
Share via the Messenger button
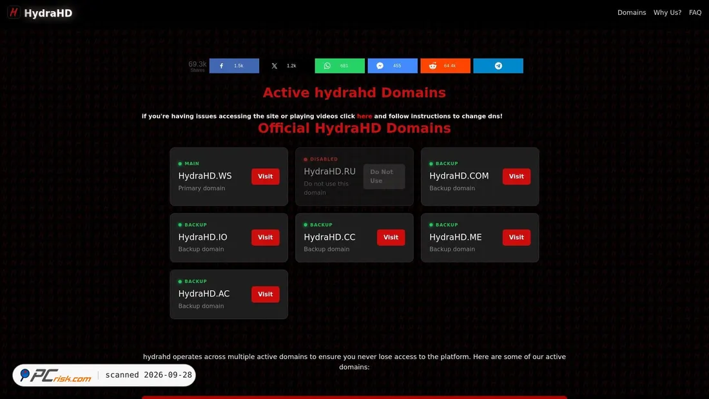(x=393, y=66)
